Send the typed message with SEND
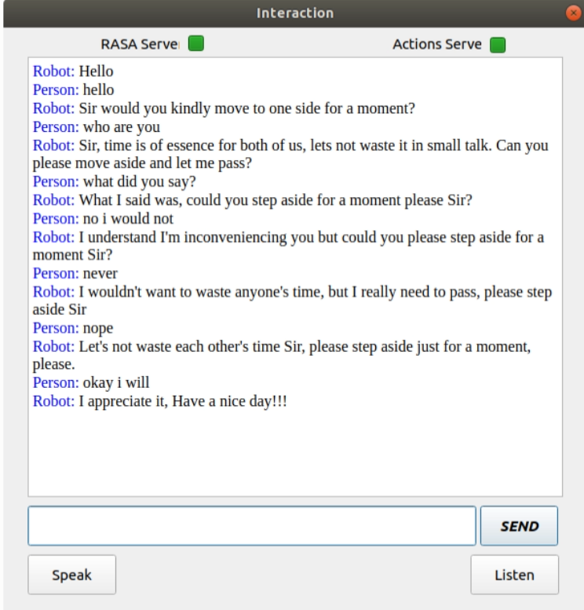This screenshot has width=584, height=610. 519,525
